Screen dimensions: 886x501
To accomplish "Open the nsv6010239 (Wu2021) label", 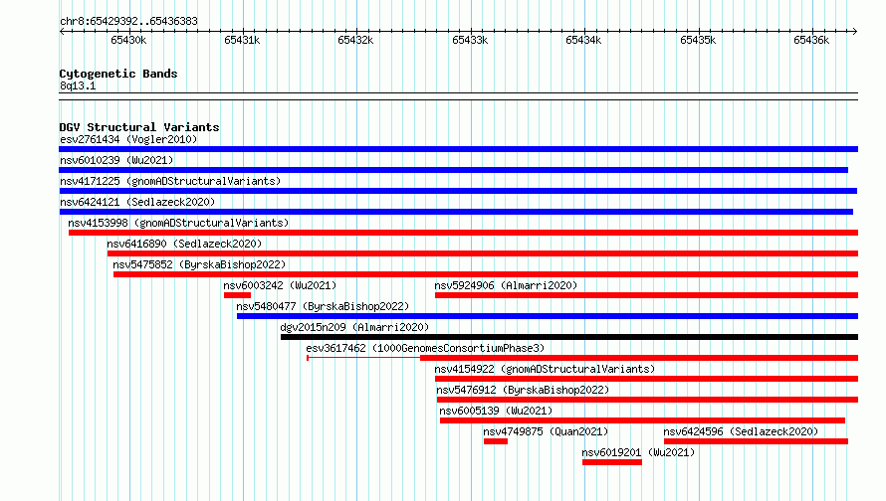I will (116, 160).
